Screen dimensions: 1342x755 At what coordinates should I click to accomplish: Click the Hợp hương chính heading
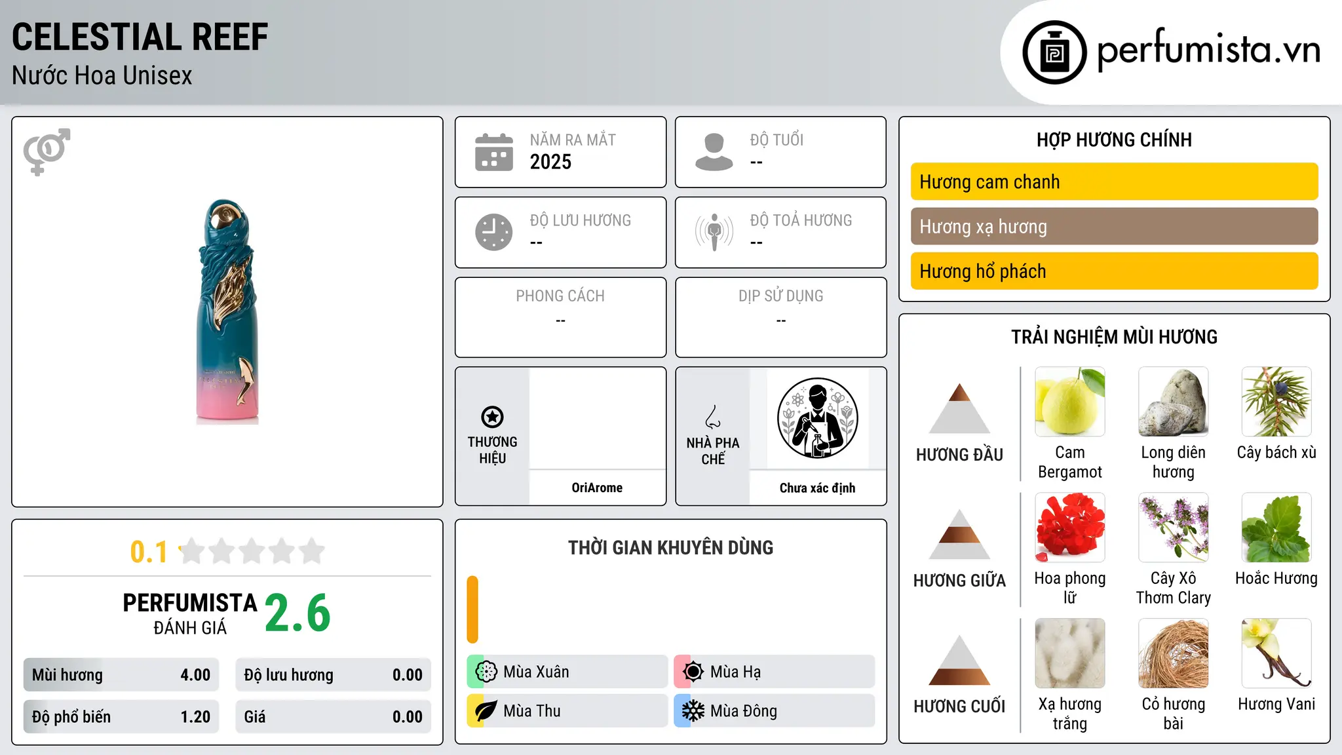pyautogui.click(x=1114, y=140)
